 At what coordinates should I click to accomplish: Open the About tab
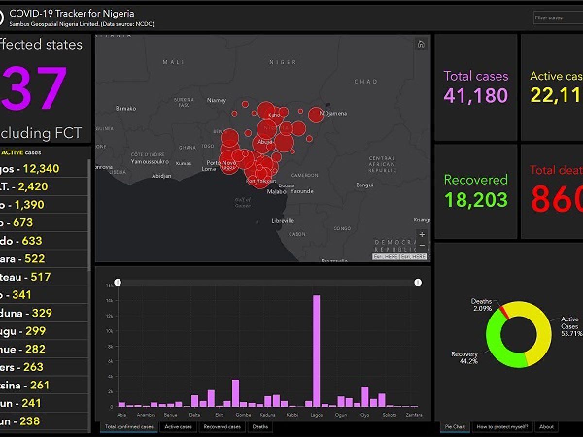coord(547,427)
